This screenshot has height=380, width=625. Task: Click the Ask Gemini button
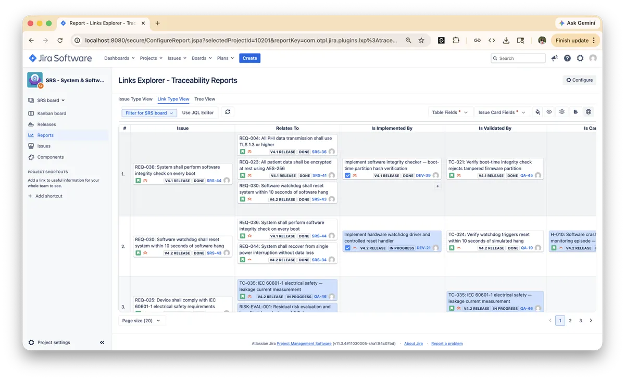click(577, 23)
